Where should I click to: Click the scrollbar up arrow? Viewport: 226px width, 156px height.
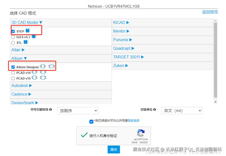215,21
